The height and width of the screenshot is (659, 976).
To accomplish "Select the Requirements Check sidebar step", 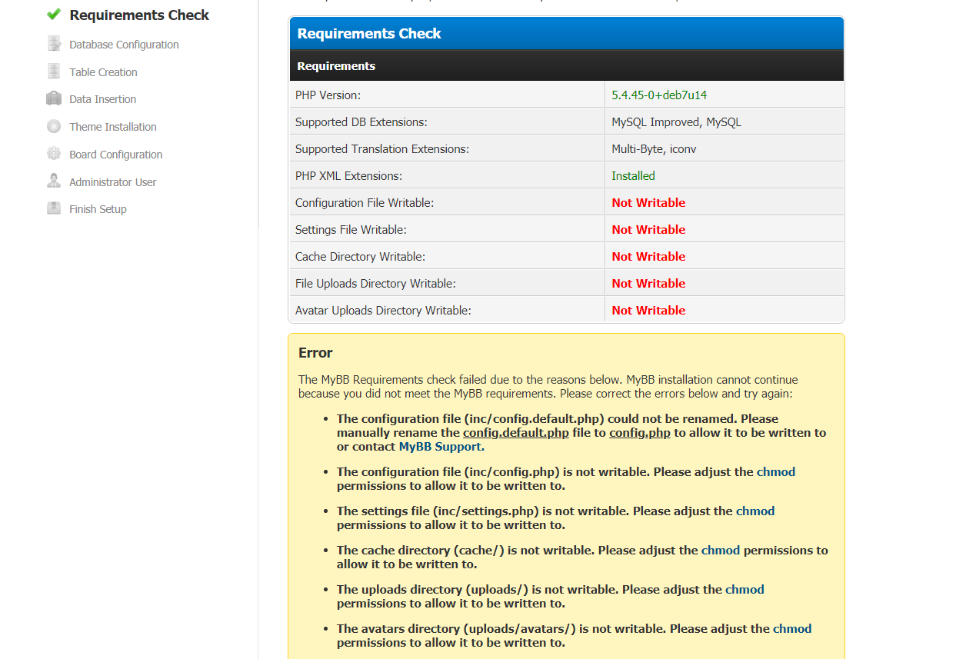I will pos(138,15).
